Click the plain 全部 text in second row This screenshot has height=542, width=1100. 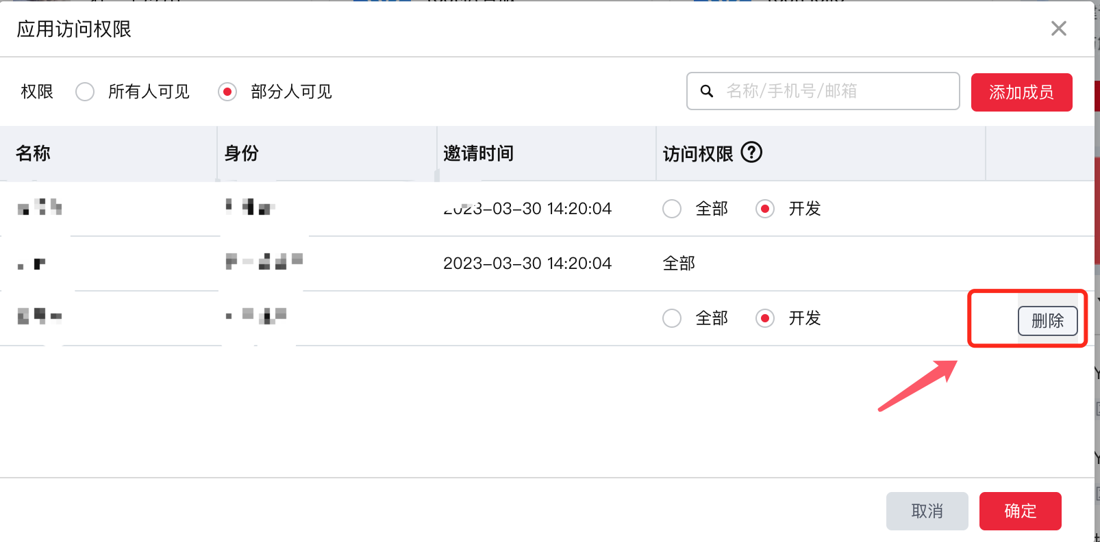tap(679, 263)
